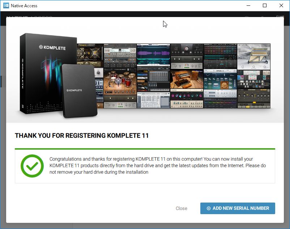Minimize the Native Access window
The width and height of the screenshot is (290, 229).
(248, 5)
